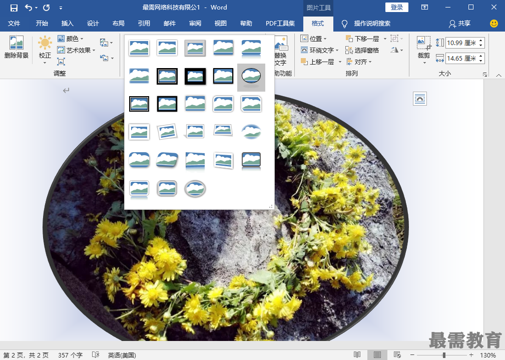Open Size dialog launcher
The image size is (505, 360).
click(x=485, y=75)
